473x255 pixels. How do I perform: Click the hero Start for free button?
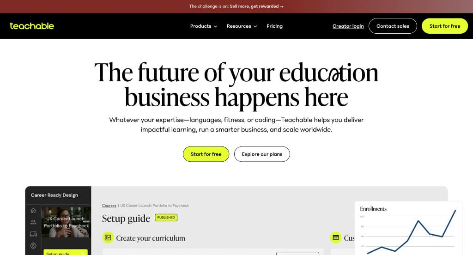click(x=206, y=154)
